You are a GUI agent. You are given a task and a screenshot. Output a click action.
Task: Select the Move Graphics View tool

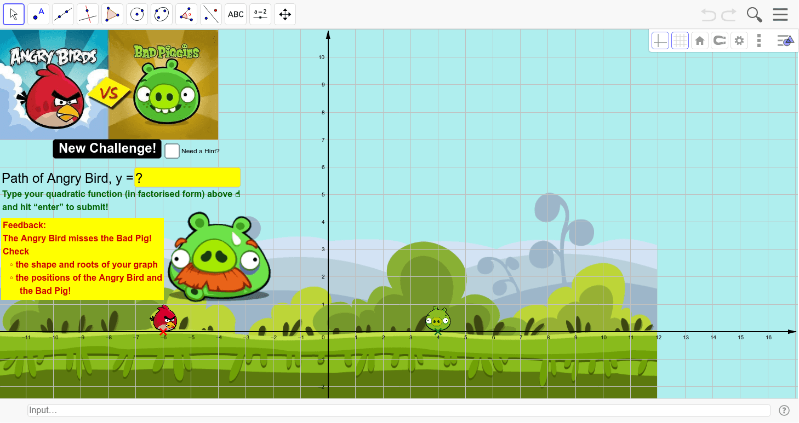[x=285, y=14]
